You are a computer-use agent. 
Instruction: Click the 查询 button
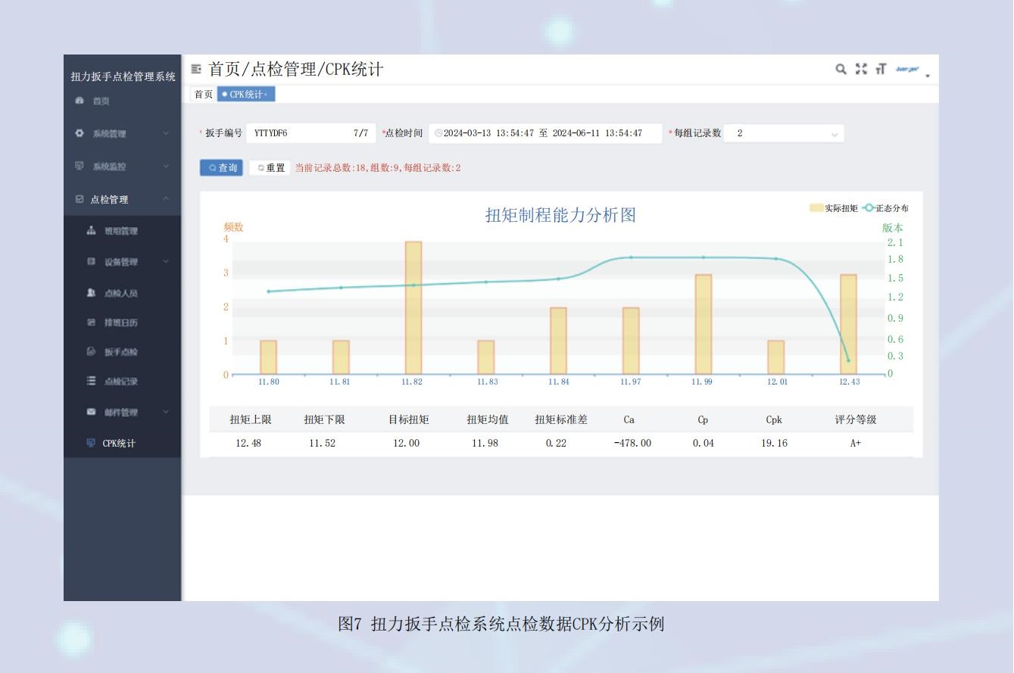[222, 168]
